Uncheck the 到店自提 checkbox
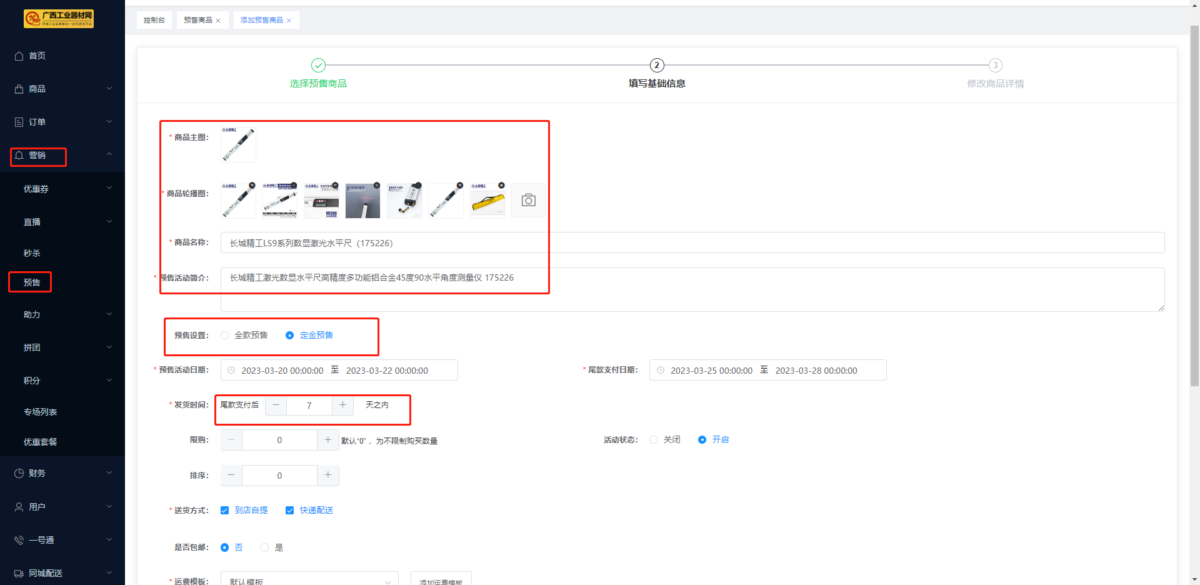The width and height of the screenshot is (1200, 585). point(225,511)
